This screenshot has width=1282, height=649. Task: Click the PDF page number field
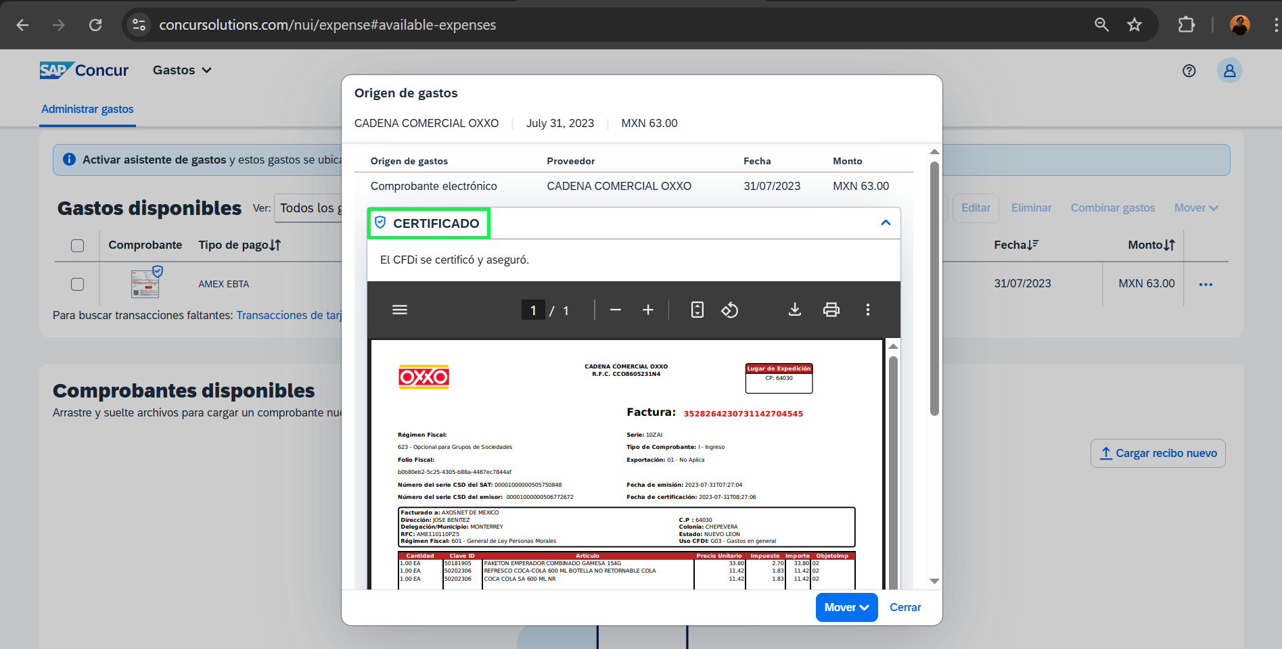[x=533, y=310]
